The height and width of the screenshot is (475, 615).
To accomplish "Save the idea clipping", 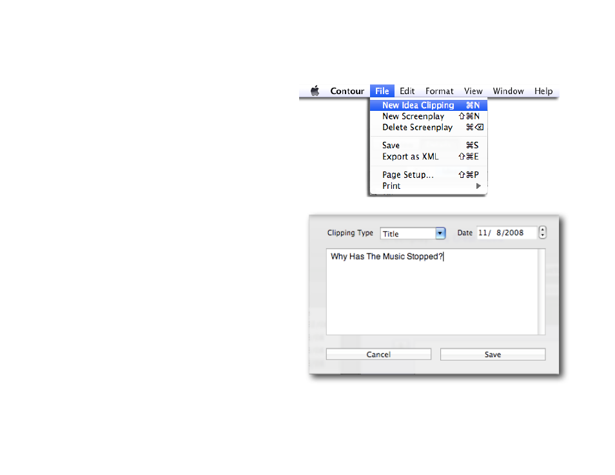I will [493, 354].
